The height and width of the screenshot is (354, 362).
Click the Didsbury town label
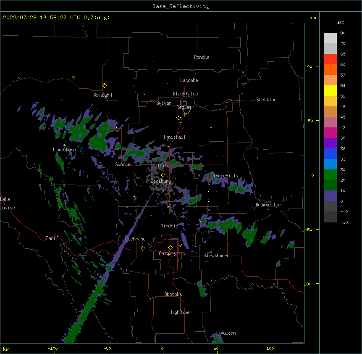(161, 181)
